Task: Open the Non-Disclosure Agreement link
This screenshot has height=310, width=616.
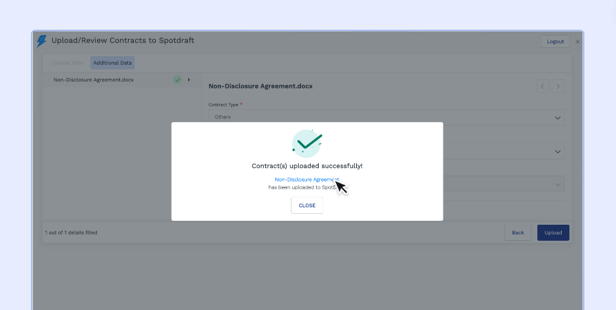Action: 306,180
